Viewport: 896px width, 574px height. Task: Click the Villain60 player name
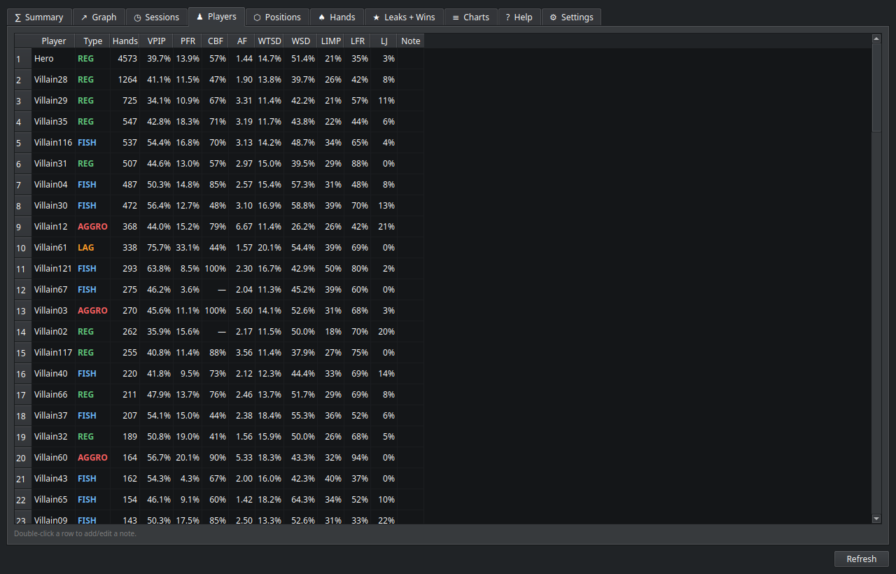coord(50,458)
